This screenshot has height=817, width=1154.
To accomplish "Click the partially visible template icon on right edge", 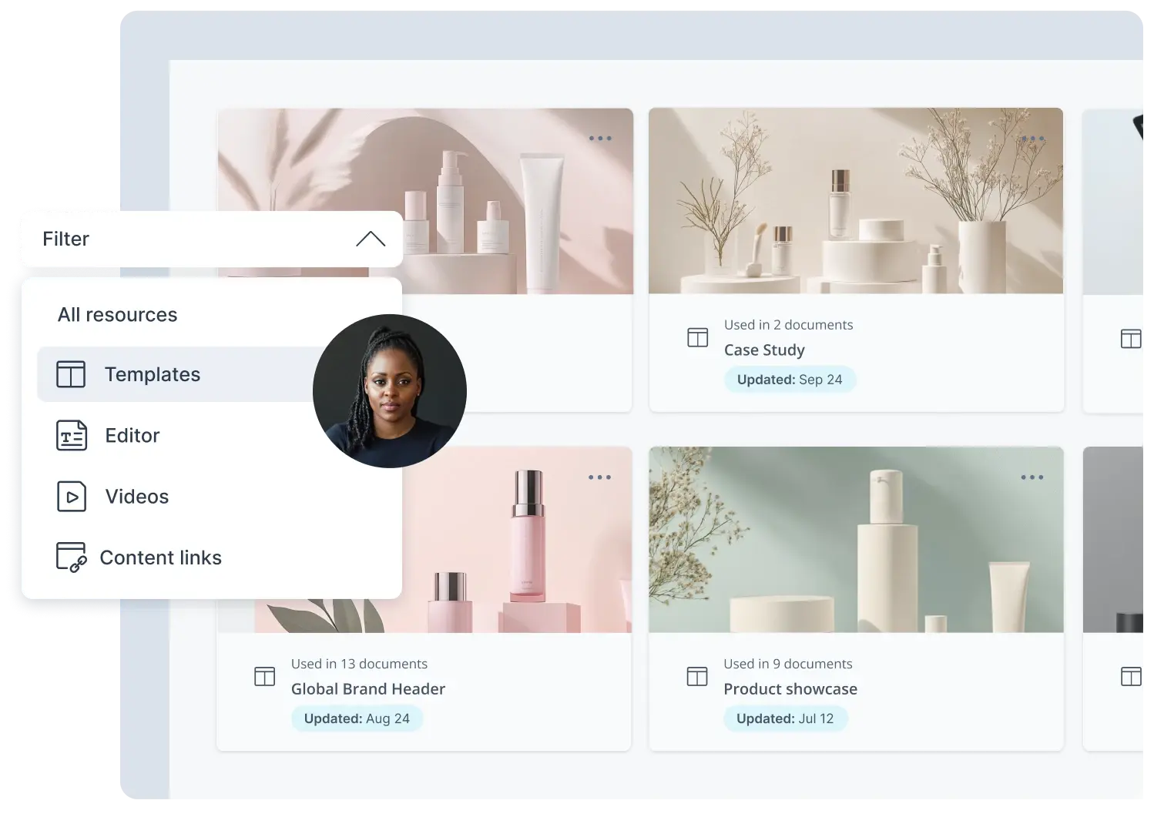I will pos(1129,337).
